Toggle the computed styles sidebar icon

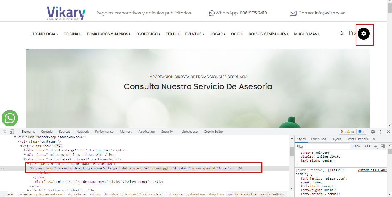click(x=383, y=146)
